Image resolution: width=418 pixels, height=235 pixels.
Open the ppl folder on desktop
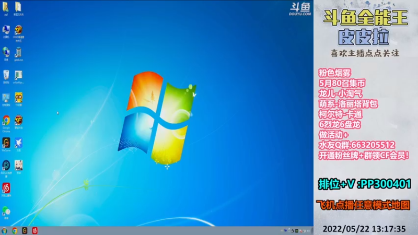[6, 8]
